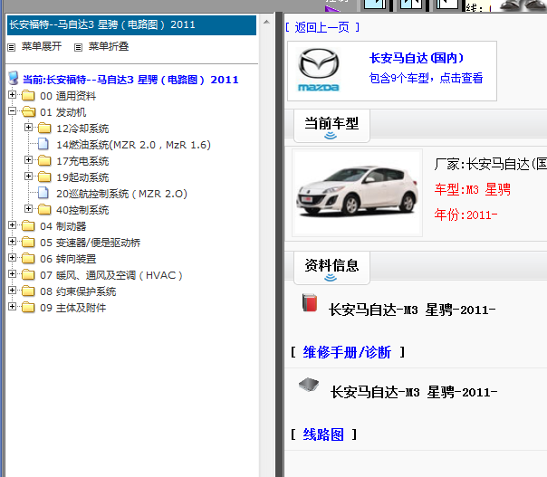The image size is (547, 477).
Task: Select the 04 制动器 tree label
Action: [62, 226]
